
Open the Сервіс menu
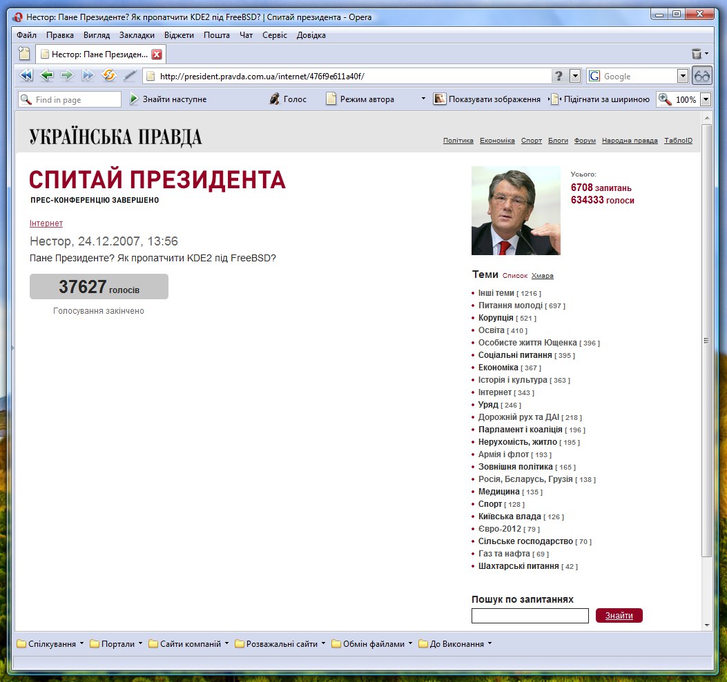(275, 35)
